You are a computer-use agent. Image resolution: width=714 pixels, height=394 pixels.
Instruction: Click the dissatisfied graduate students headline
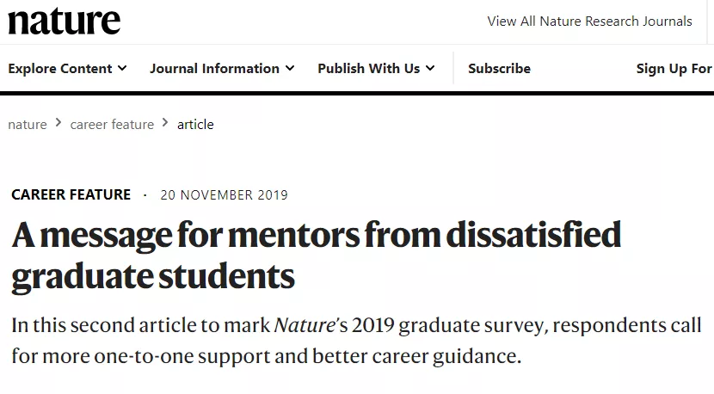coord(316,255)
